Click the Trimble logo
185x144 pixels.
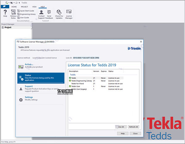pyautogui.click(x=134, y=49)
